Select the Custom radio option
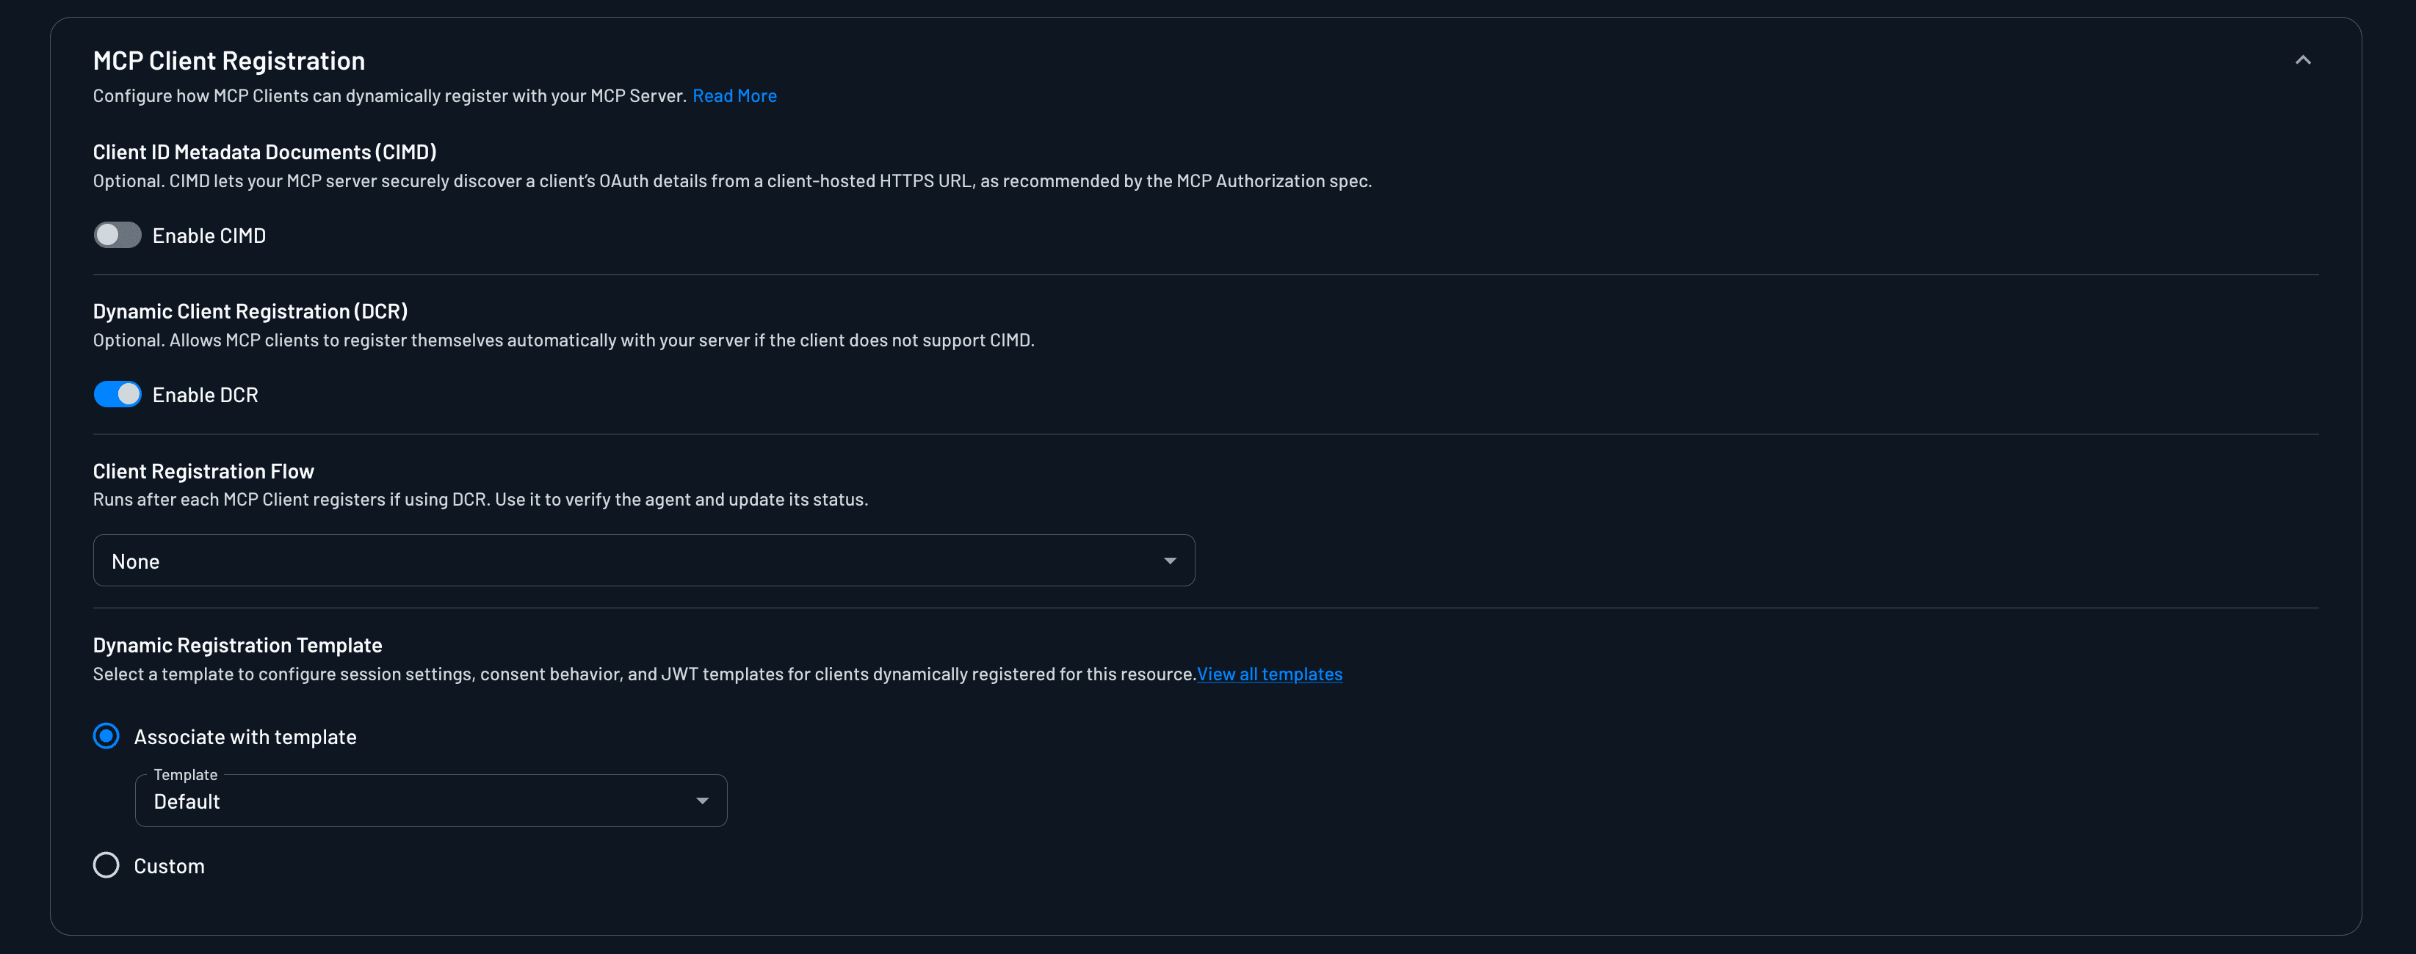The width and height of the screenshot is (2416, 954). point(106,865)
